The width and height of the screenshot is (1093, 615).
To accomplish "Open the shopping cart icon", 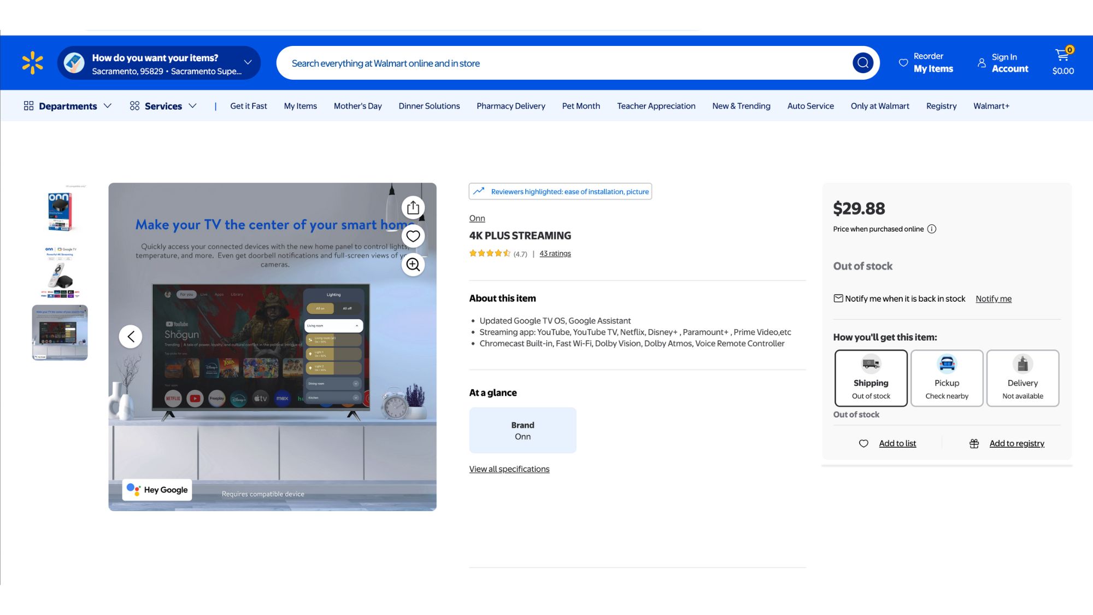I will tap(1063, 55).
